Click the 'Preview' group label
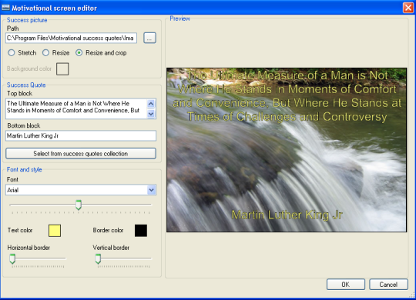416x300 pixels. (179, 18)
